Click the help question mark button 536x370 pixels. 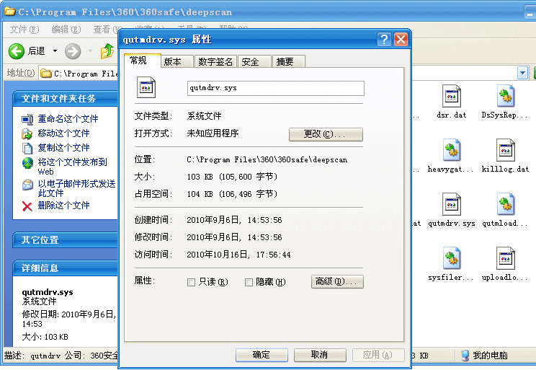coord(385,39)
